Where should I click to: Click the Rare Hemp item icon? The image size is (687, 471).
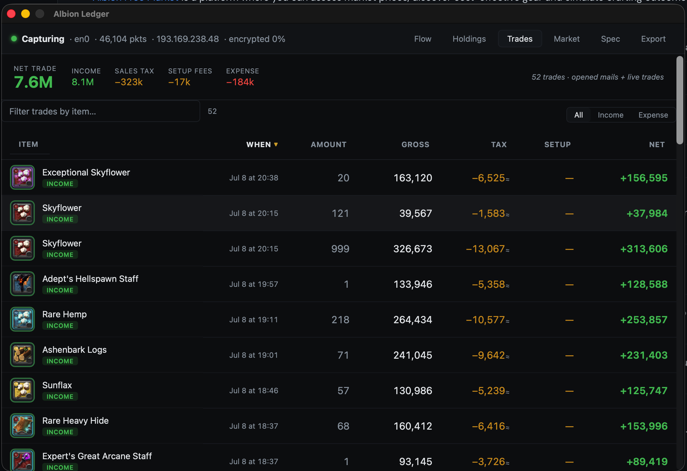coord(22,319)
